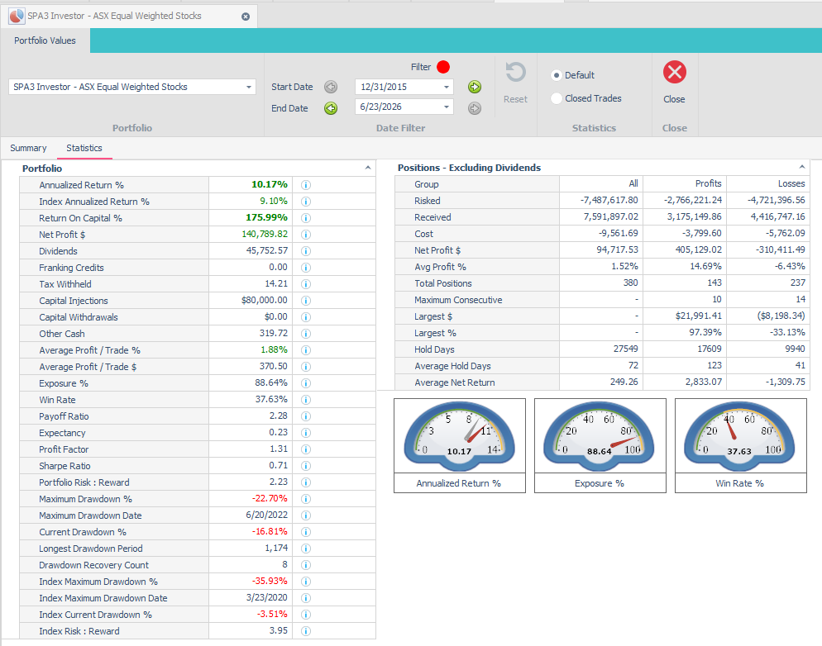The height and width of the screenshot is (646, 822).
Task: Click info icon for Capital Injections
Action: coord(306,301)
